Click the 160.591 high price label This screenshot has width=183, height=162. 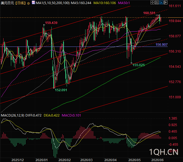(149, 13)
